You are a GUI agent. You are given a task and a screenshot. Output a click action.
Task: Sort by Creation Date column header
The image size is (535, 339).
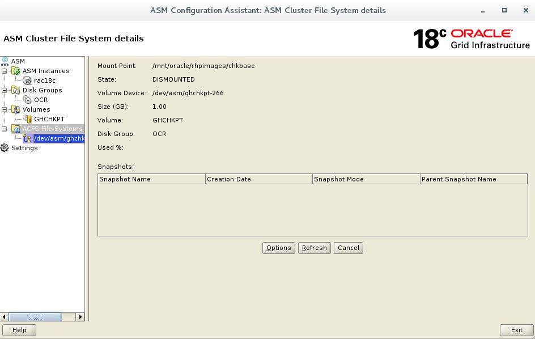[259, 179]
